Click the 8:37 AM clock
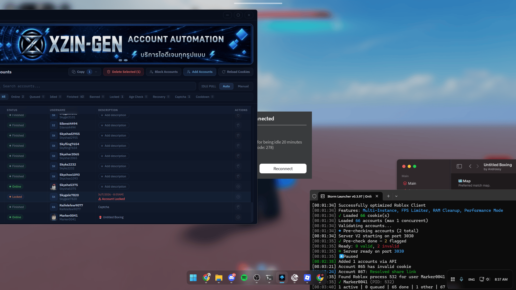This screenshot has width=516, height=290. pos(501,280)
